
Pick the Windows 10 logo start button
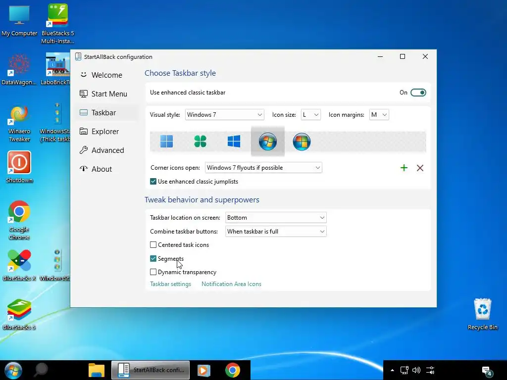point(234,141)
